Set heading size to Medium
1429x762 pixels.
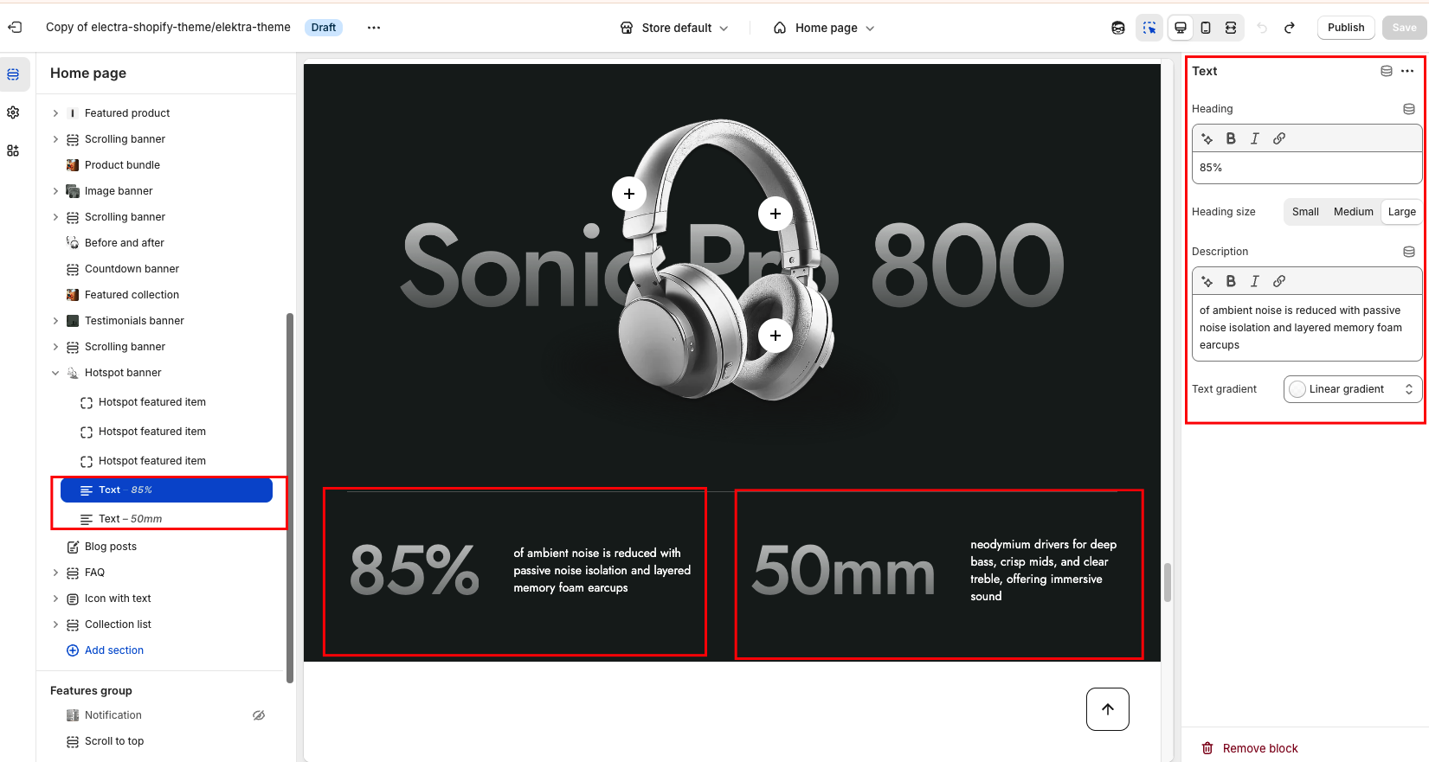[x=1353, y=212]
